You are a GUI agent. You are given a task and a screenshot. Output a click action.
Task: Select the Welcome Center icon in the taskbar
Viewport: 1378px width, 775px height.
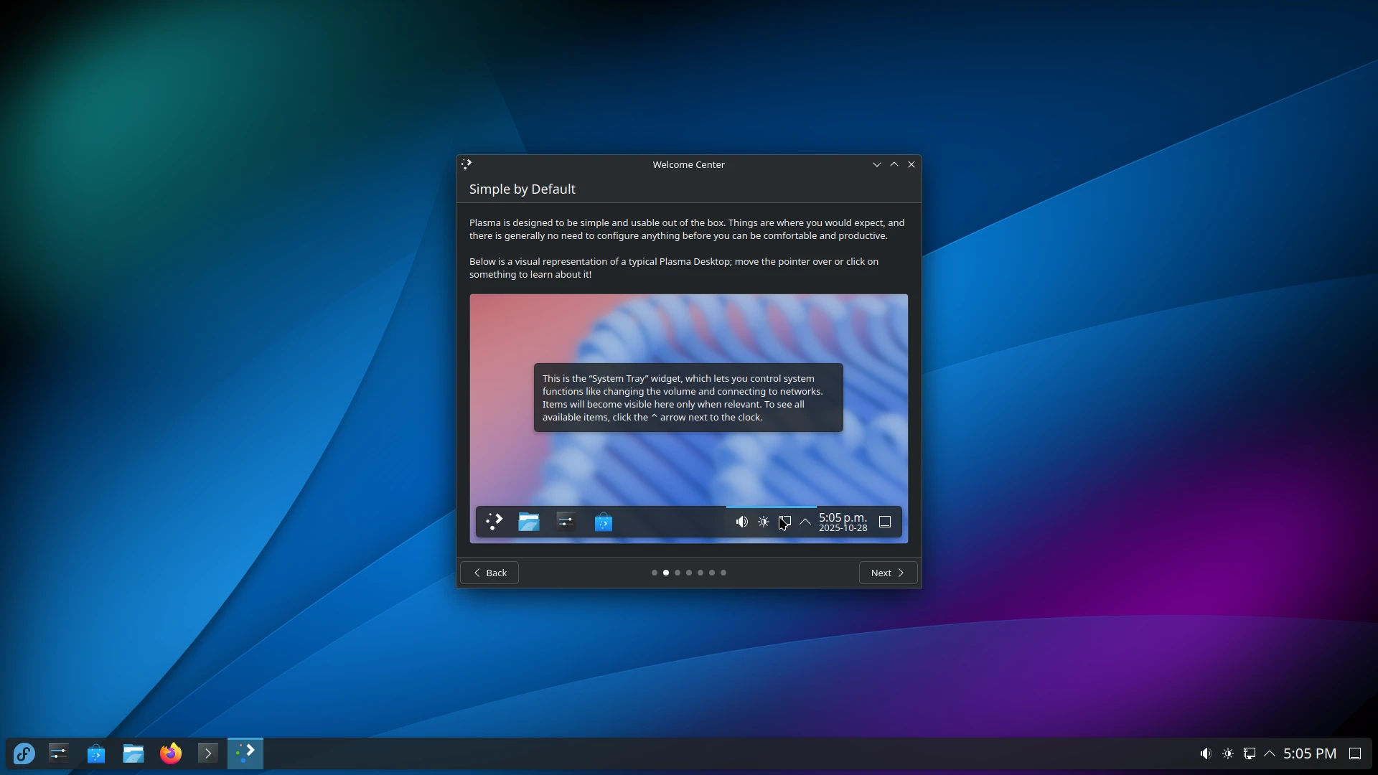click(x=245, y=753)
